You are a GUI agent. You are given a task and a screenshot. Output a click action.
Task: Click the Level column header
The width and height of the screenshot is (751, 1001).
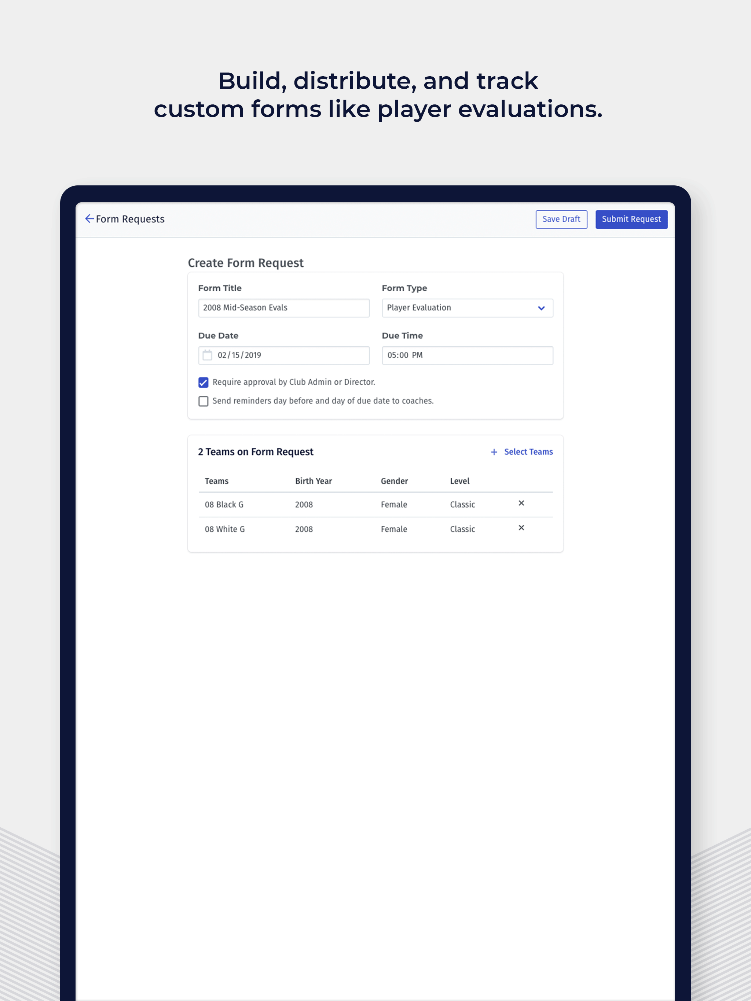(x=460, y=481)
